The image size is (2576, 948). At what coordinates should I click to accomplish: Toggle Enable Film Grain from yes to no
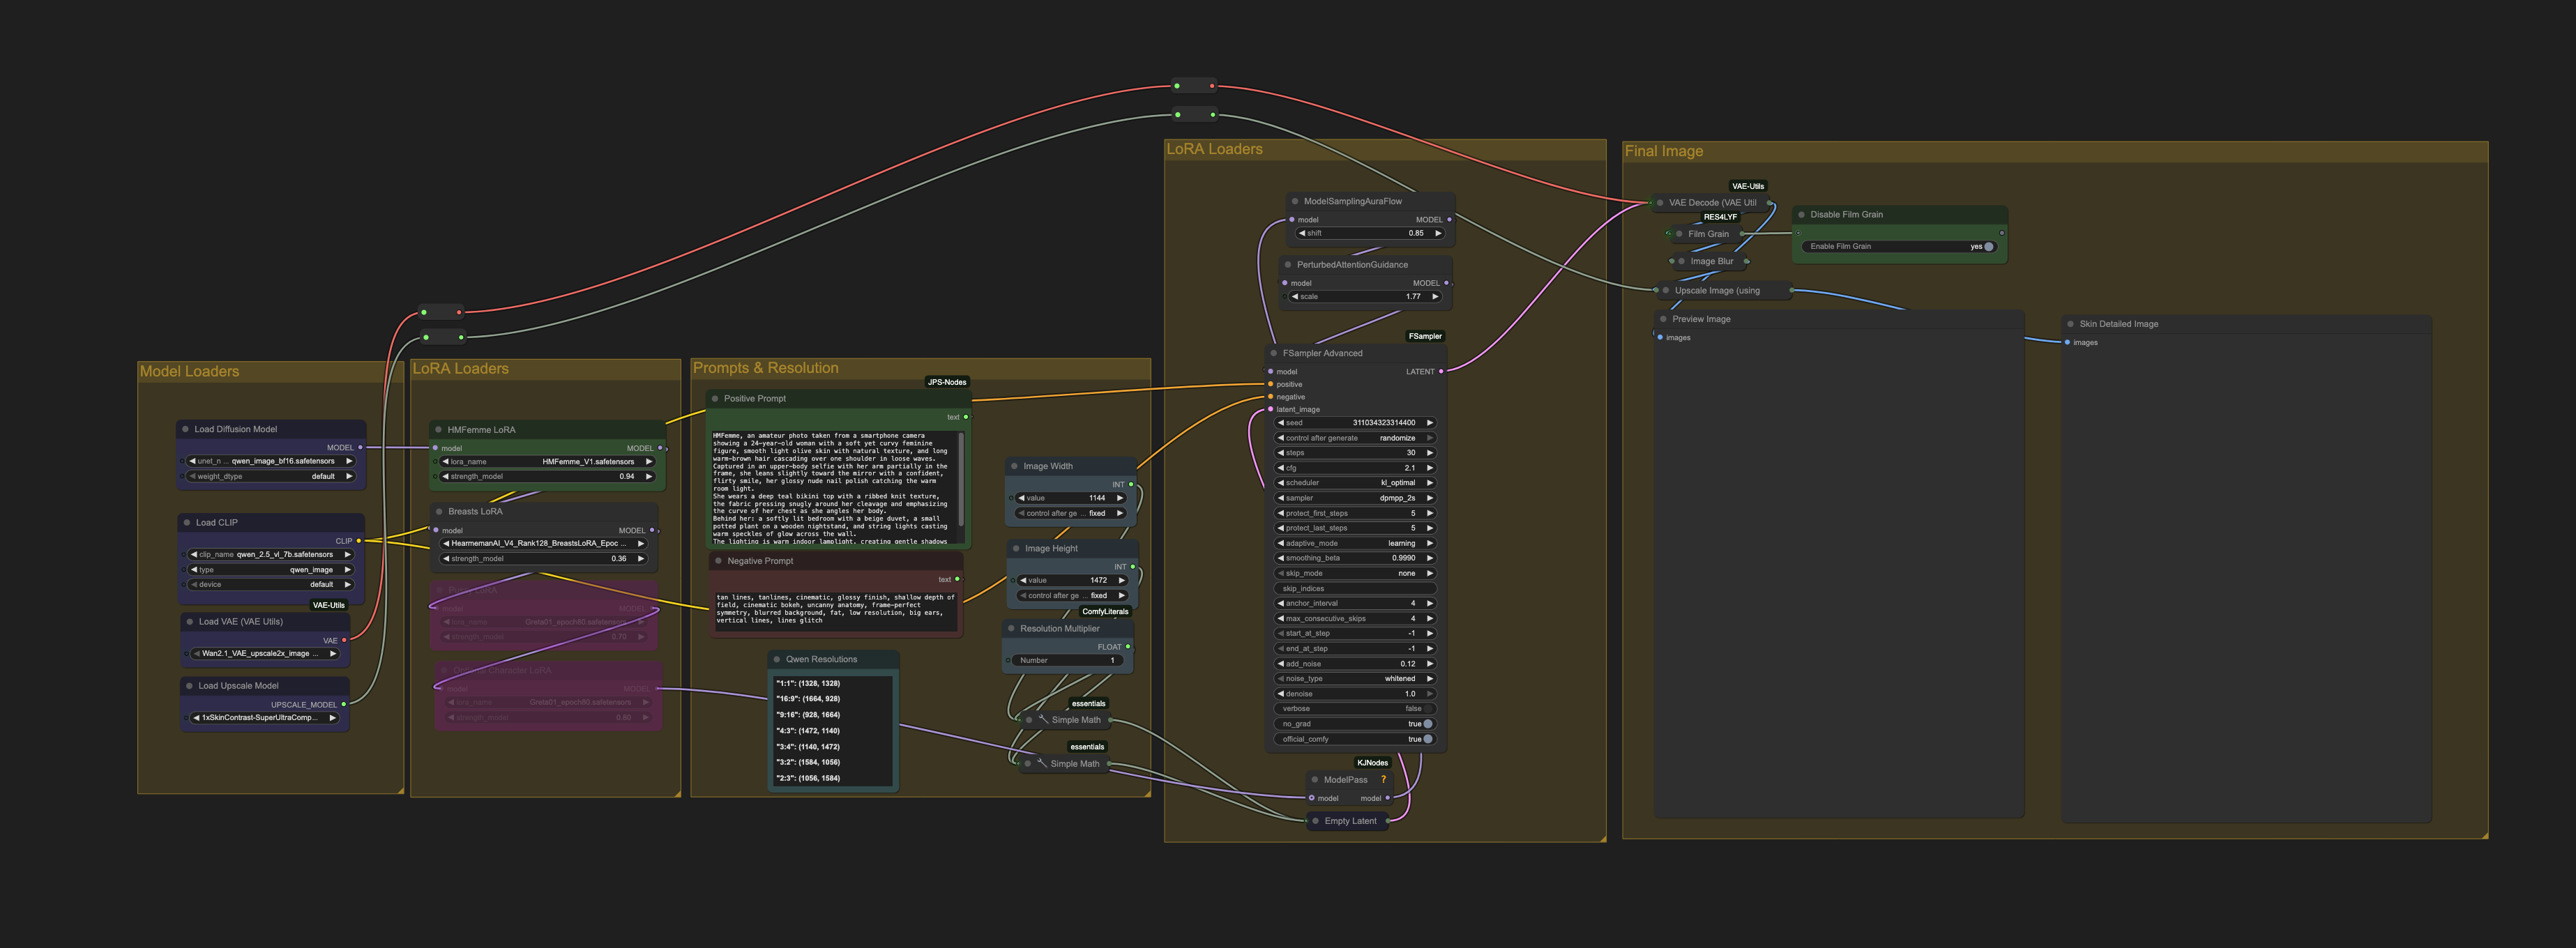tap(1988, 246)
